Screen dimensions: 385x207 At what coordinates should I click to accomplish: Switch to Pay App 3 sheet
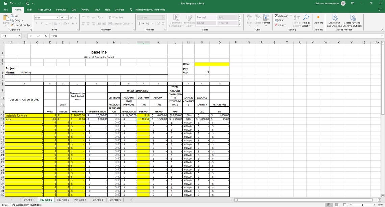pyautogui.click(x=63, y=200)
